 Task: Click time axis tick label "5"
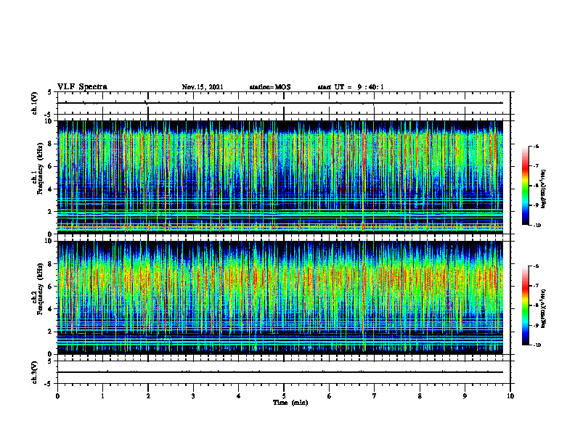(284, 396)
